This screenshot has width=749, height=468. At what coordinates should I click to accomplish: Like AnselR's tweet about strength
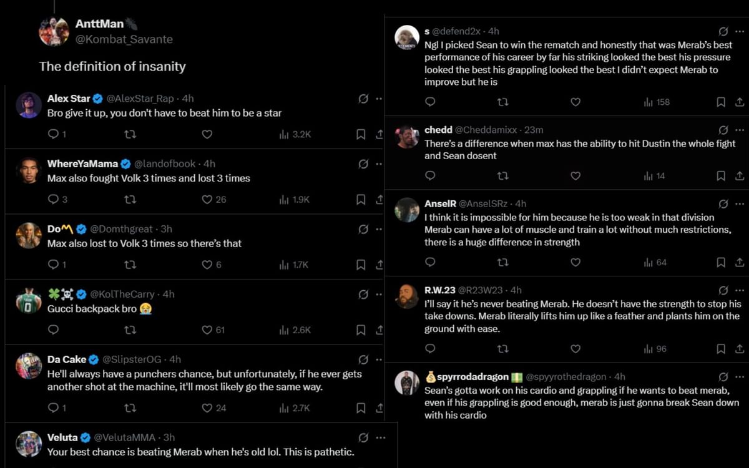click(x=575, y=263)
